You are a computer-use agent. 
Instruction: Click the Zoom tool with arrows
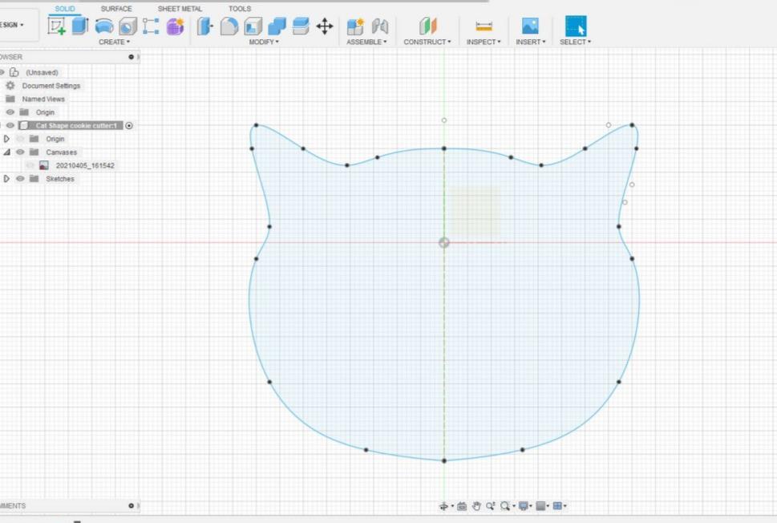(491, 506)
